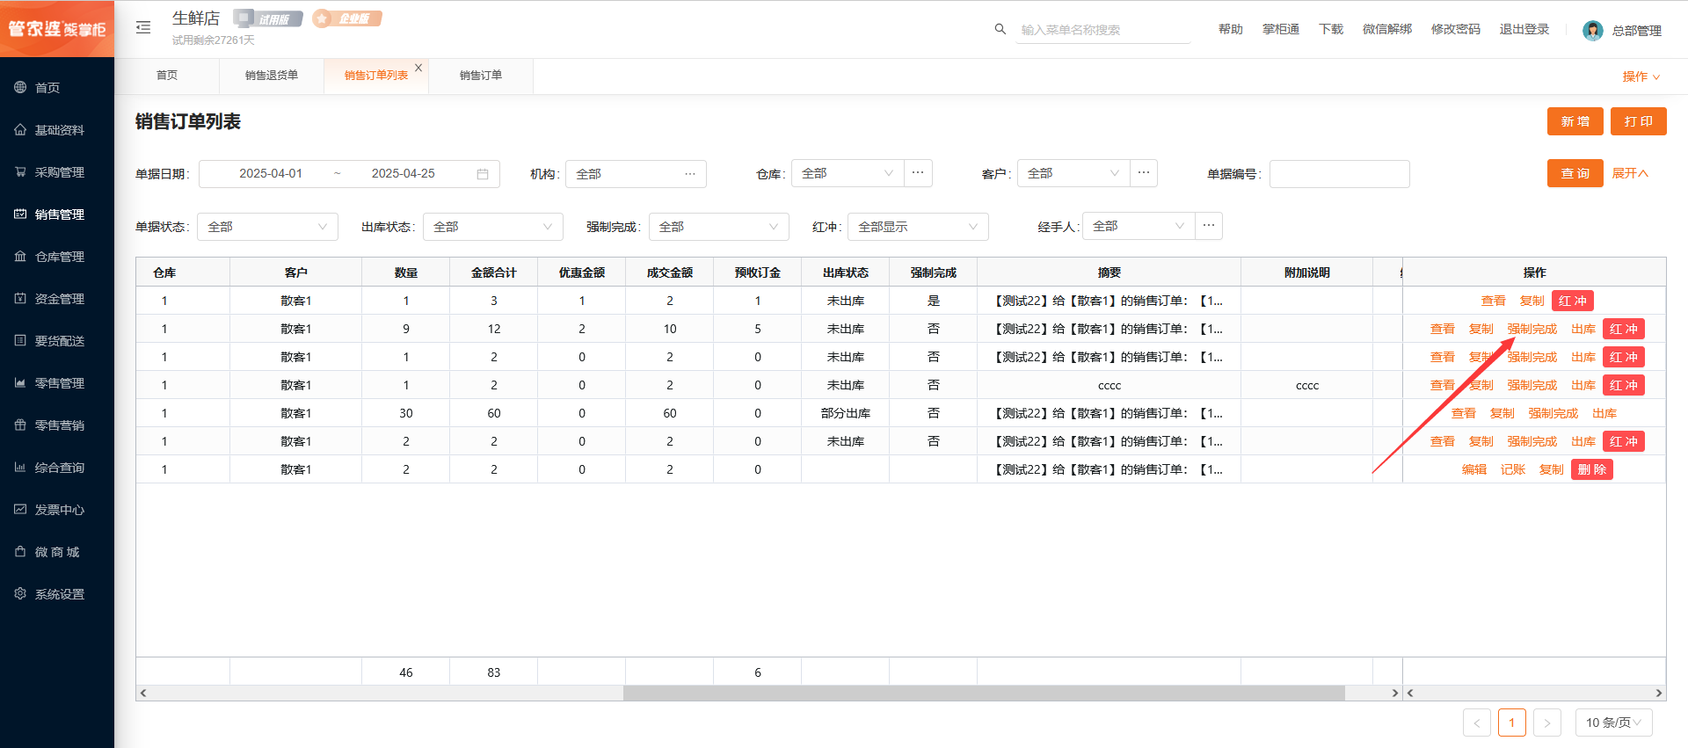This screenshot has height=748, width=1688.
Task: Open the 10 条/页 page size selector
Action: [x=1613, y=723]
